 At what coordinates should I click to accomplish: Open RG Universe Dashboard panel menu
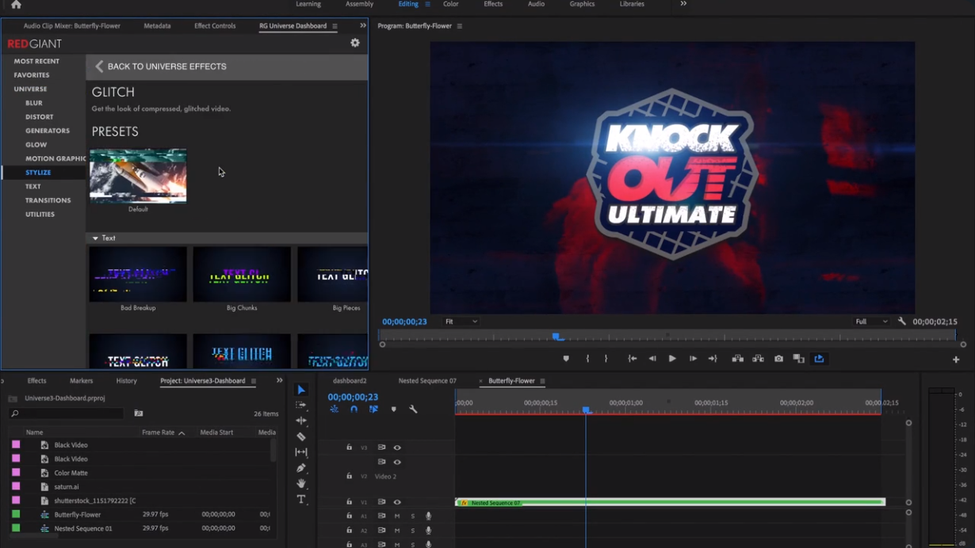[335, 26]
